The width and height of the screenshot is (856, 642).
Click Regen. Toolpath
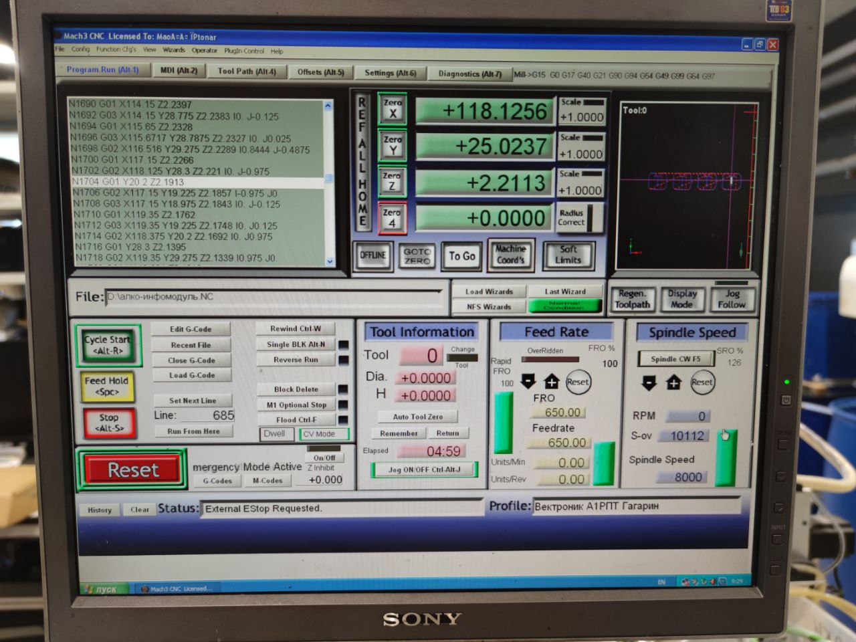point(633,299)
